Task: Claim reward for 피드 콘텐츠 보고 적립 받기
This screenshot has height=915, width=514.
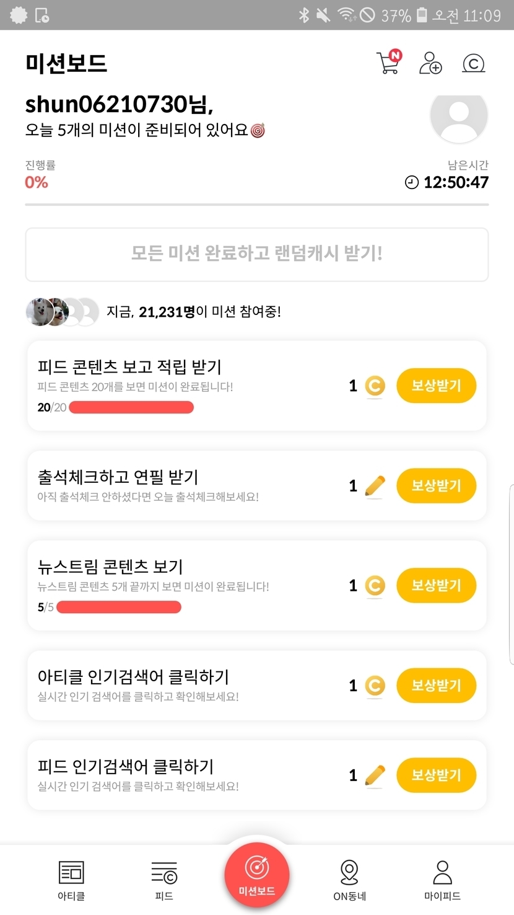Action: [x=436, y=386]
